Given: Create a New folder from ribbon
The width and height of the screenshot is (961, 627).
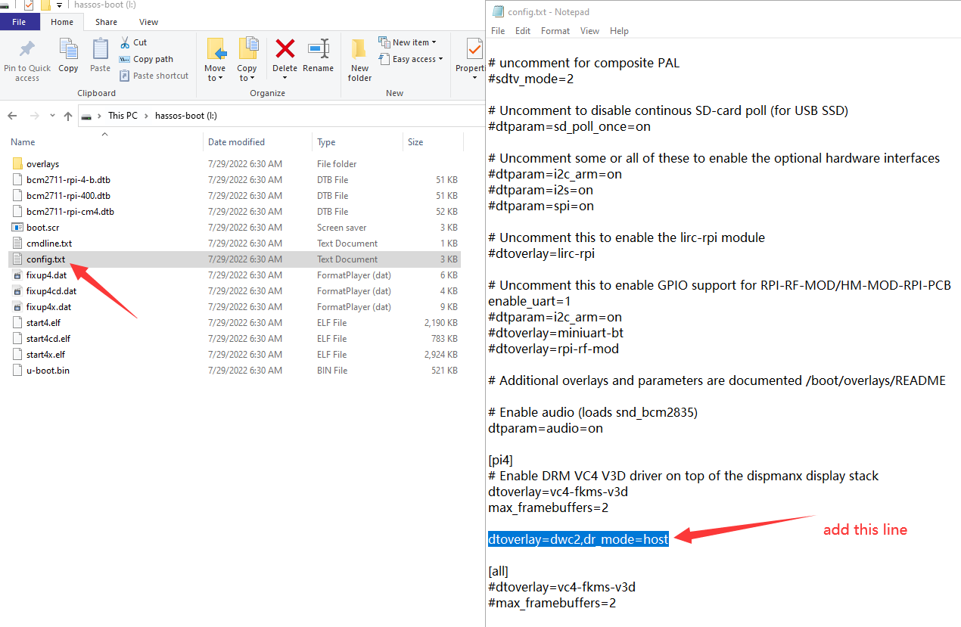Looking at the screenshot, I should 359,59.
